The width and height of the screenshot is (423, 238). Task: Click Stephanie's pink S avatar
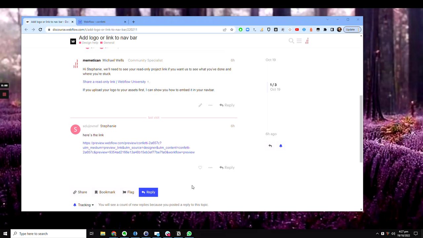pos(75,130)
